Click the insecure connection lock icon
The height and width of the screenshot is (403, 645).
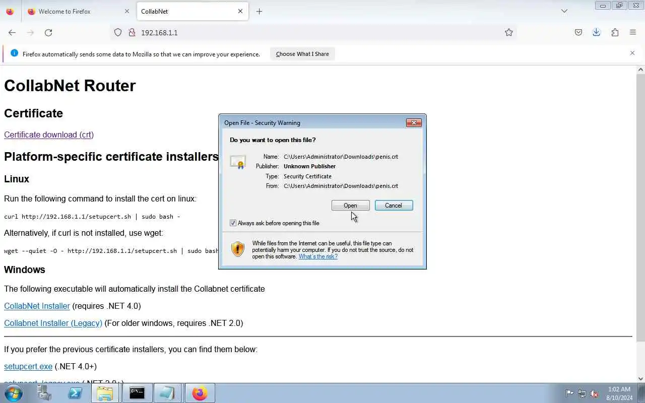tap(132, 32)
